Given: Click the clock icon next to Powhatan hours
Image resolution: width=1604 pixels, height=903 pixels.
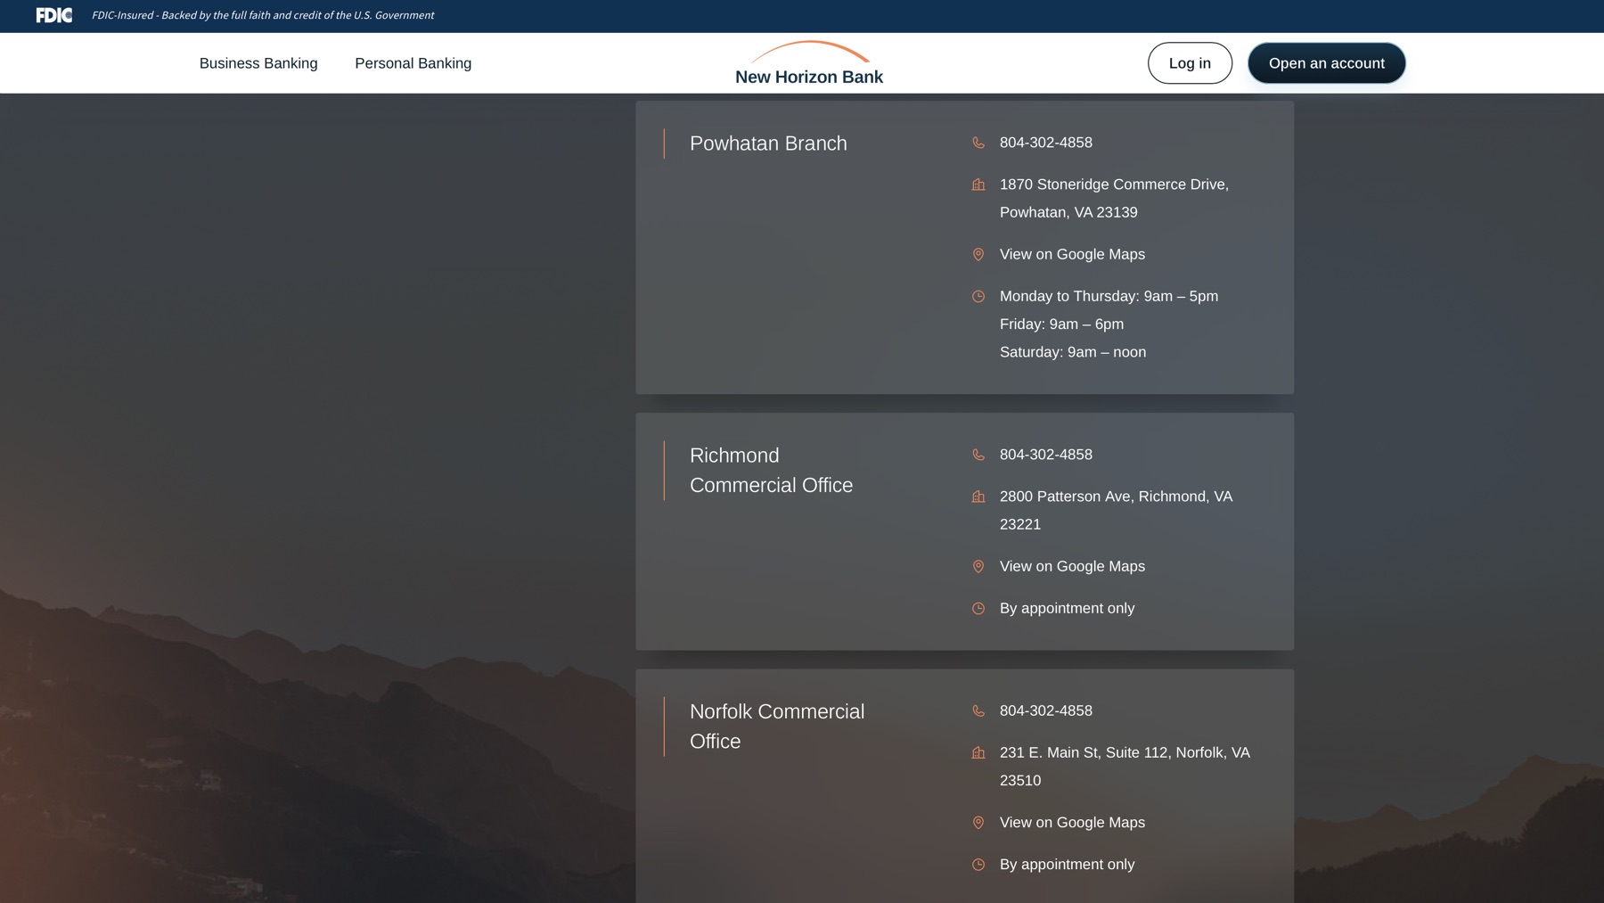Looking at the screenshot, I should [x=978, y=296].
